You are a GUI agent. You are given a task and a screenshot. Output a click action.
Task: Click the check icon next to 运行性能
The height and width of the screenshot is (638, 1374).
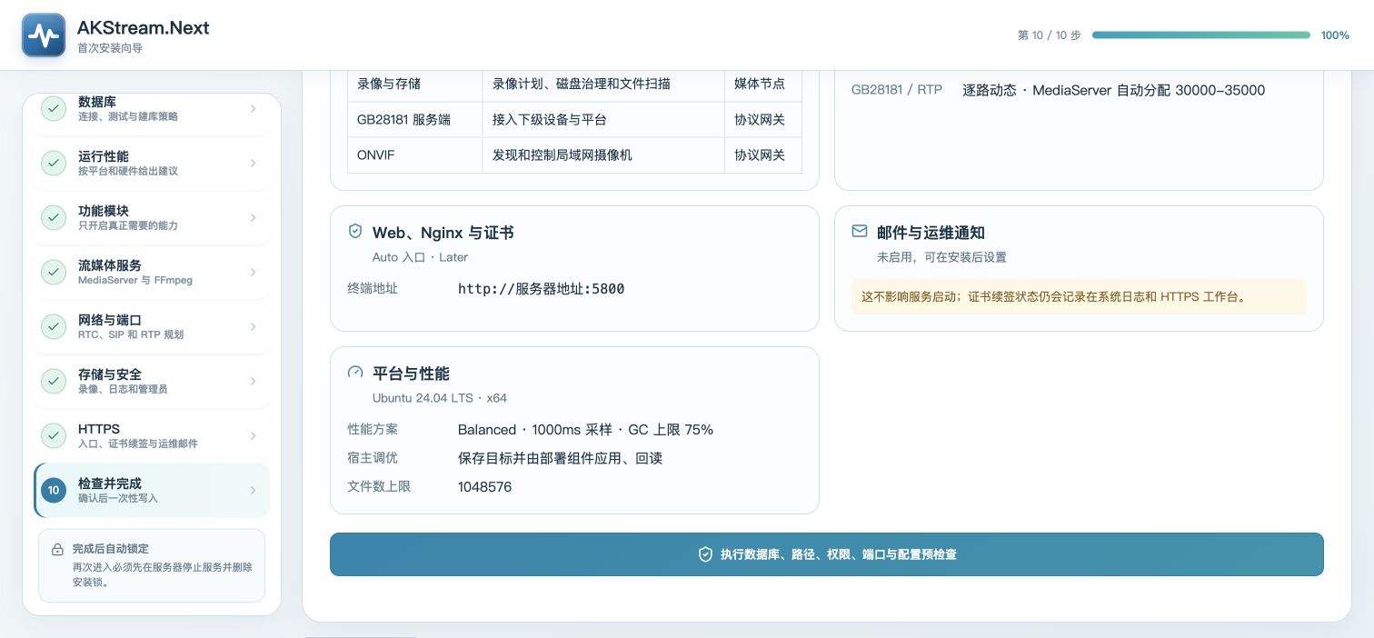pos(54,164)
